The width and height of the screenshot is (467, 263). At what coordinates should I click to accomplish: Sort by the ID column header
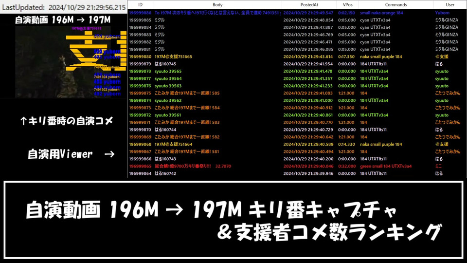[140, 5]
